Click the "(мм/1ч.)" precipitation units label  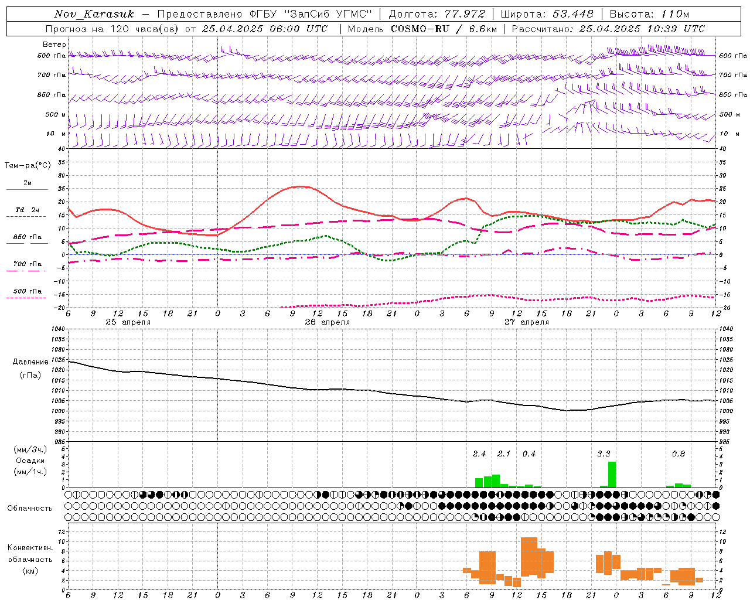click(x=30, y=472)
